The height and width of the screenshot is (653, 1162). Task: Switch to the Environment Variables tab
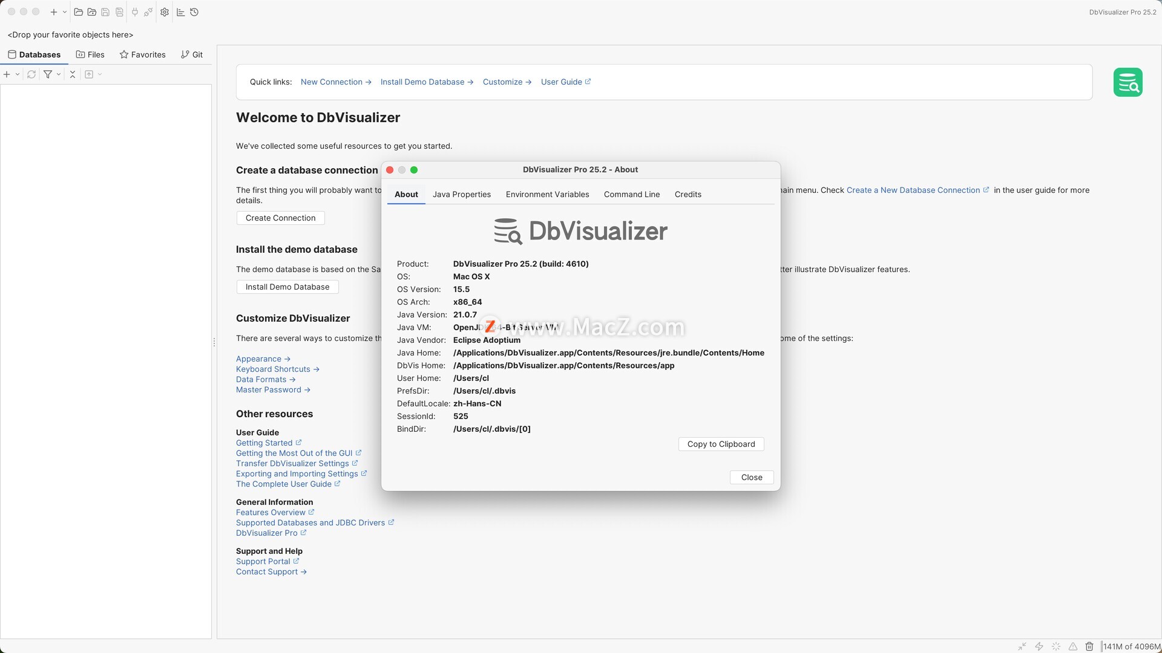[x=547, y=195]
